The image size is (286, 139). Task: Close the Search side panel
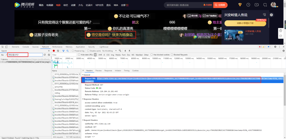pos(49,51)
